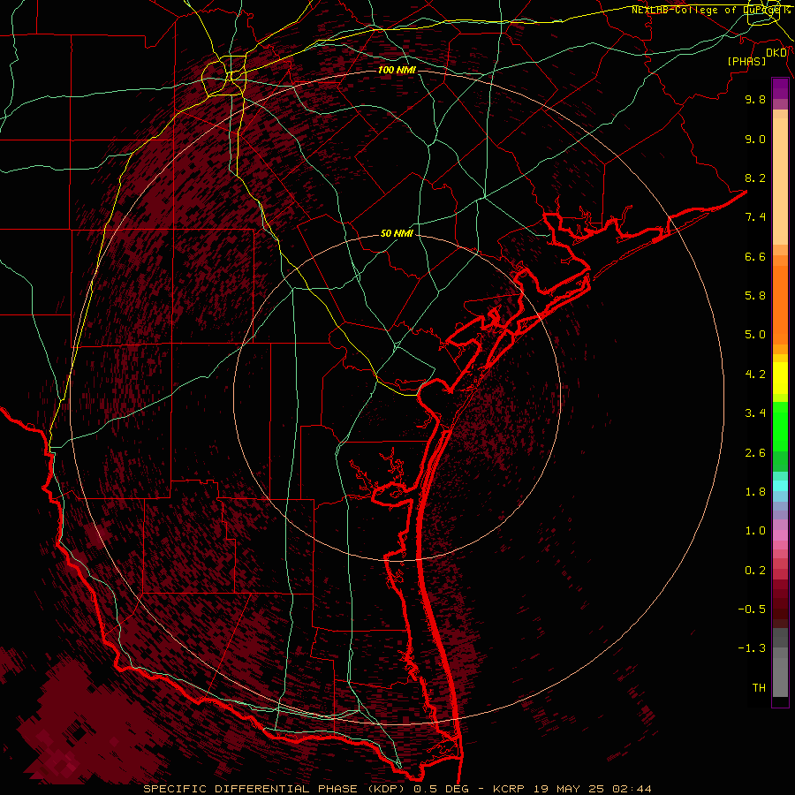The width and height of the screenshot is (795, 795).
Task: Select the 1.8 scale value
Action: [x=755, y=492]
